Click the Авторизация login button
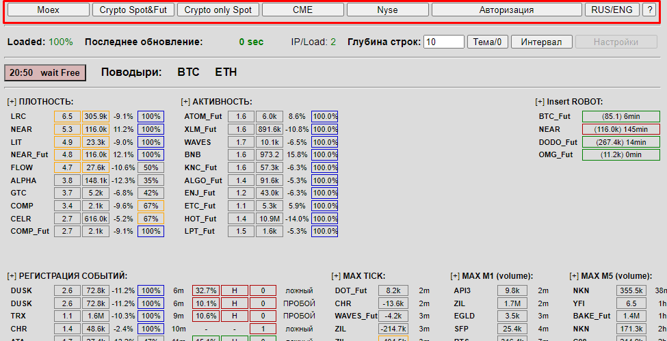The height and width of the screenshot is (341, 667). pyautogui.click(x=506, y=10)
